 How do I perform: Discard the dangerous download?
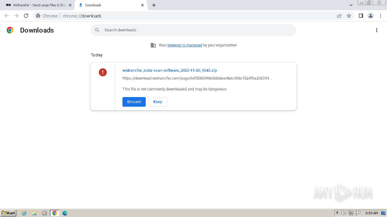134,102
